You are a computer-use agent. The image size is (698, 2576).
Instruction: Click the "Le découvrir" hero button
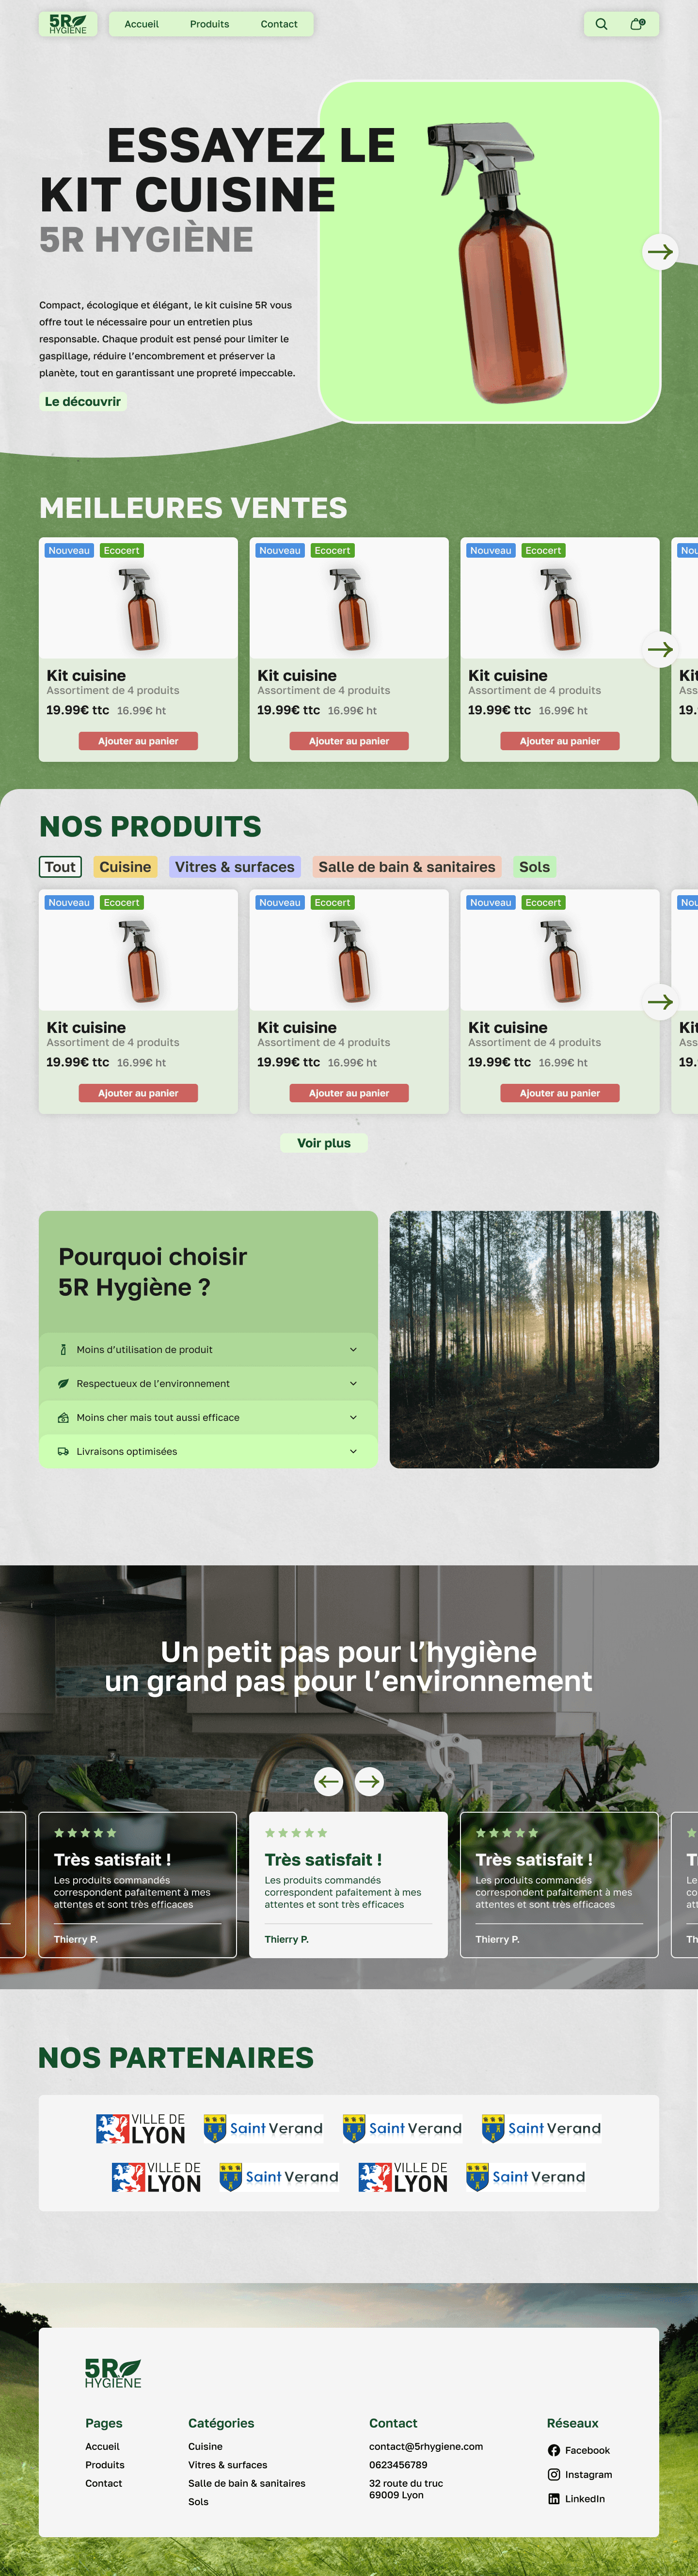click(x=83, y=401)
